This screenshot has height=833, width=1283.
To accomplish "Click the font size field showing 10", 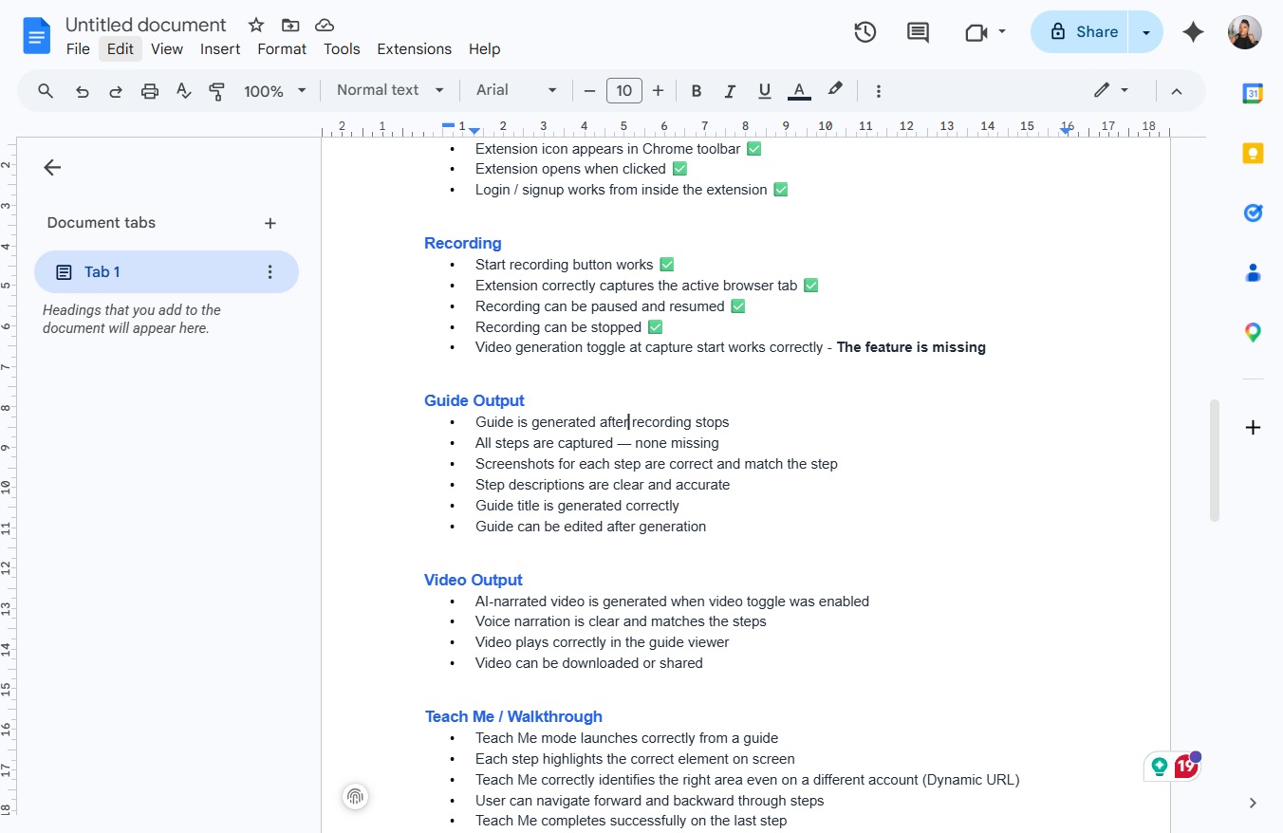I will click(623, 91).
